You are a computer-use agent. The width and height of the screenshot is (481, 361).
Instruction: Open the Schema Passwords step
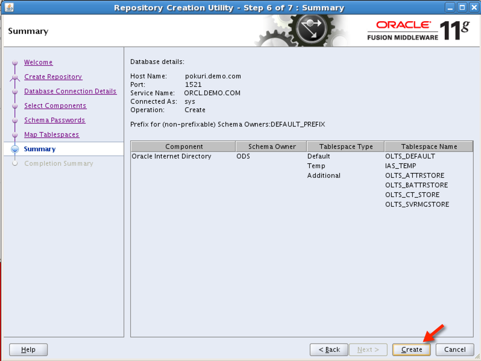tap(55, 120)
